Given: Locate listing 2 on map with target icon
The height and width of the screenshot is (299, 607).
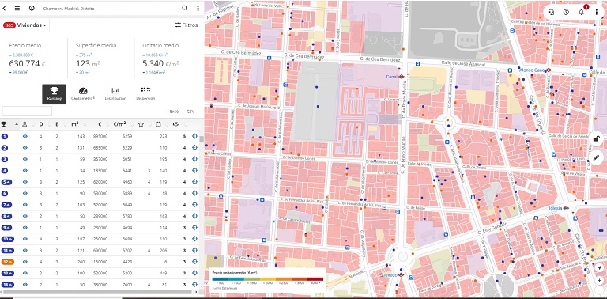Looking at the screenshot, I should 194,148.
